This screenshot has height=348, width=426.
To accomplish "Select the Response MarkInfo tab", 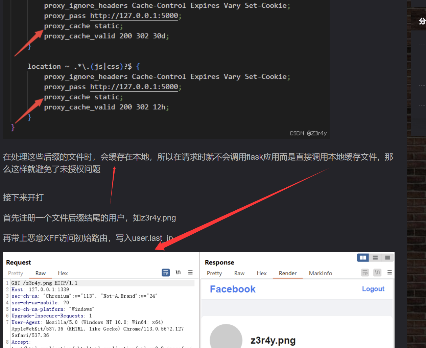I will [x=321, y=273].
